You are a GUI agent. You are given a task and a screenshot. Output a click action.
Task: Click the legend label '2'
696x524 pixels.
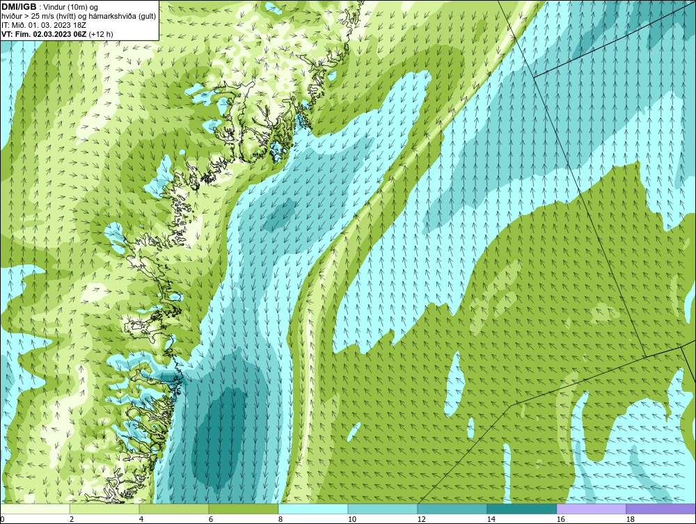72,519
